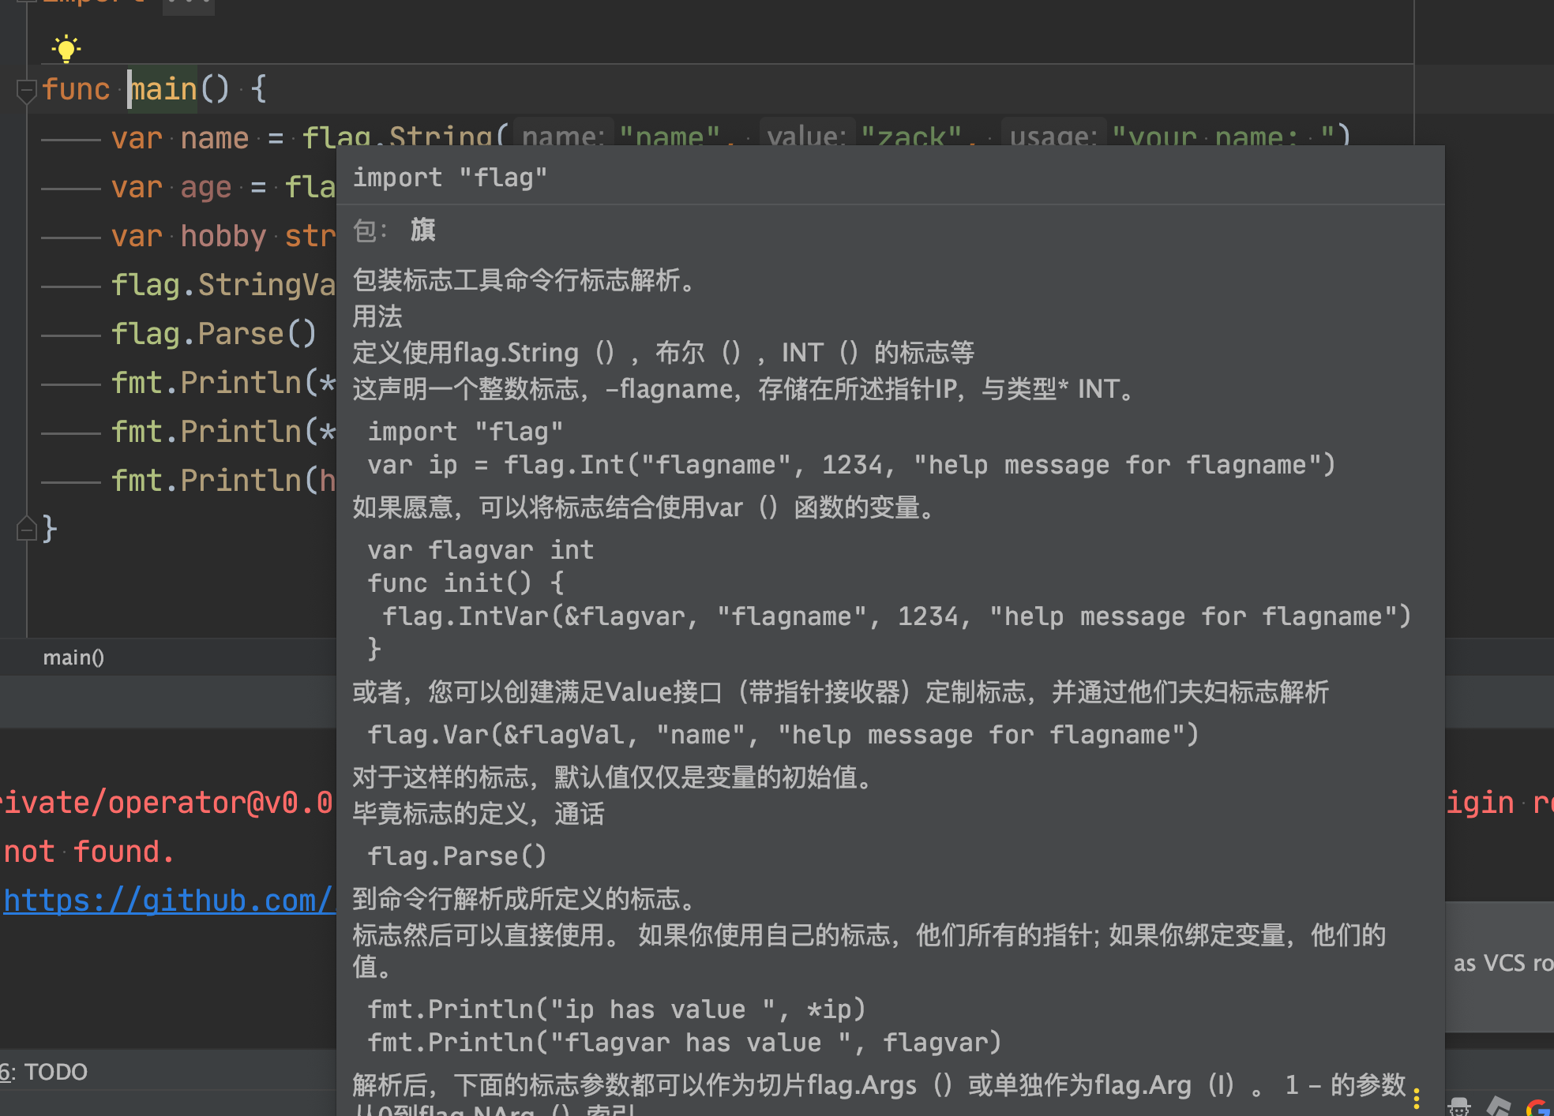Image resolution: width=1554 pixels, height=1116 pixels.
Task: Open the https://github.com/ link
Action: [x=168, y=901]
